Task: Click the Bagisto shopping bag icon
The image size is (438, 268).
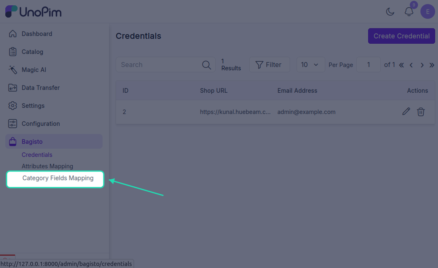Action: (x=13, y=141)
